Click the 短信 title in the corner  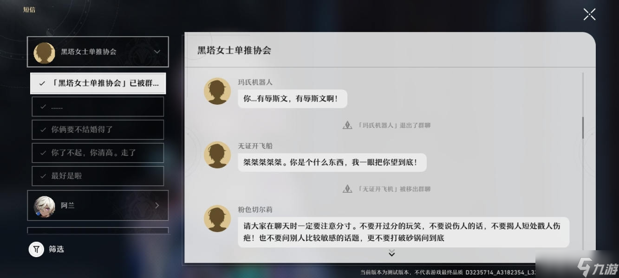29,10
